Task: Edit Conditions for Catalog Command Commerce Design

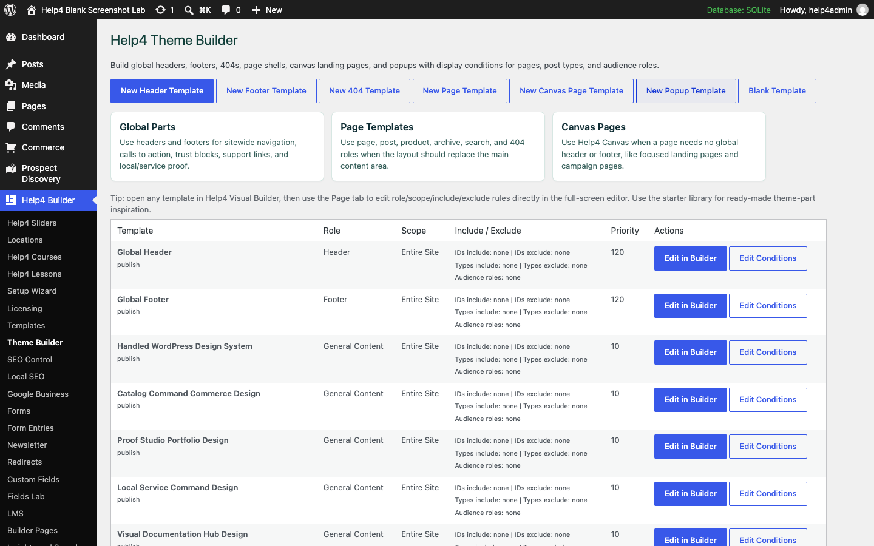Action: click(x=768, y=400)
